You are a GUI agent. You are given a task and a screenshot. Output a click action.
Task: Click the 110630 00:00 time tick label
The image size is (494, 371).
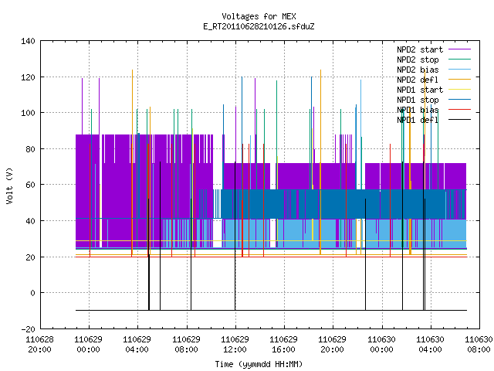point(381,344)
